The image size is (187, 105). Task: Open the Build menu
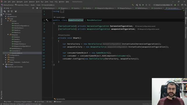38,2
